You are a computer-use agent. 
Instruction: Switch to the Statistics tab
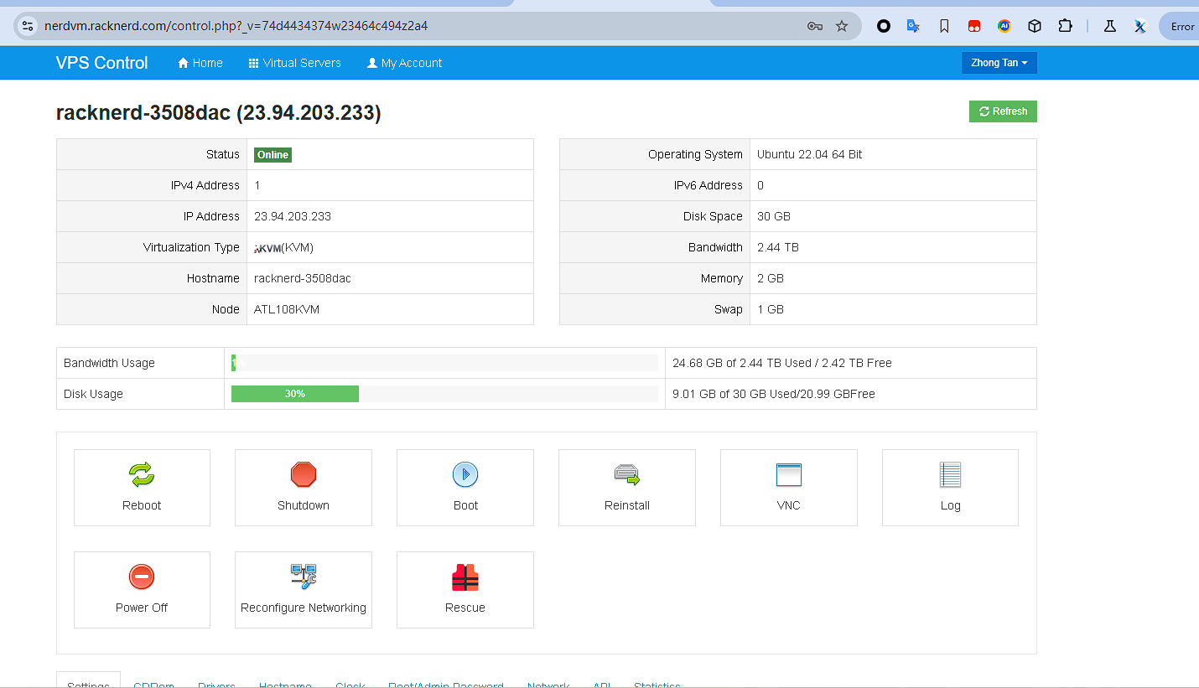[657, 684]
